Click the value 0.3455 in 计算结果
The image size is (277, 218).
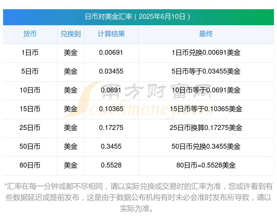click(111, 146)
